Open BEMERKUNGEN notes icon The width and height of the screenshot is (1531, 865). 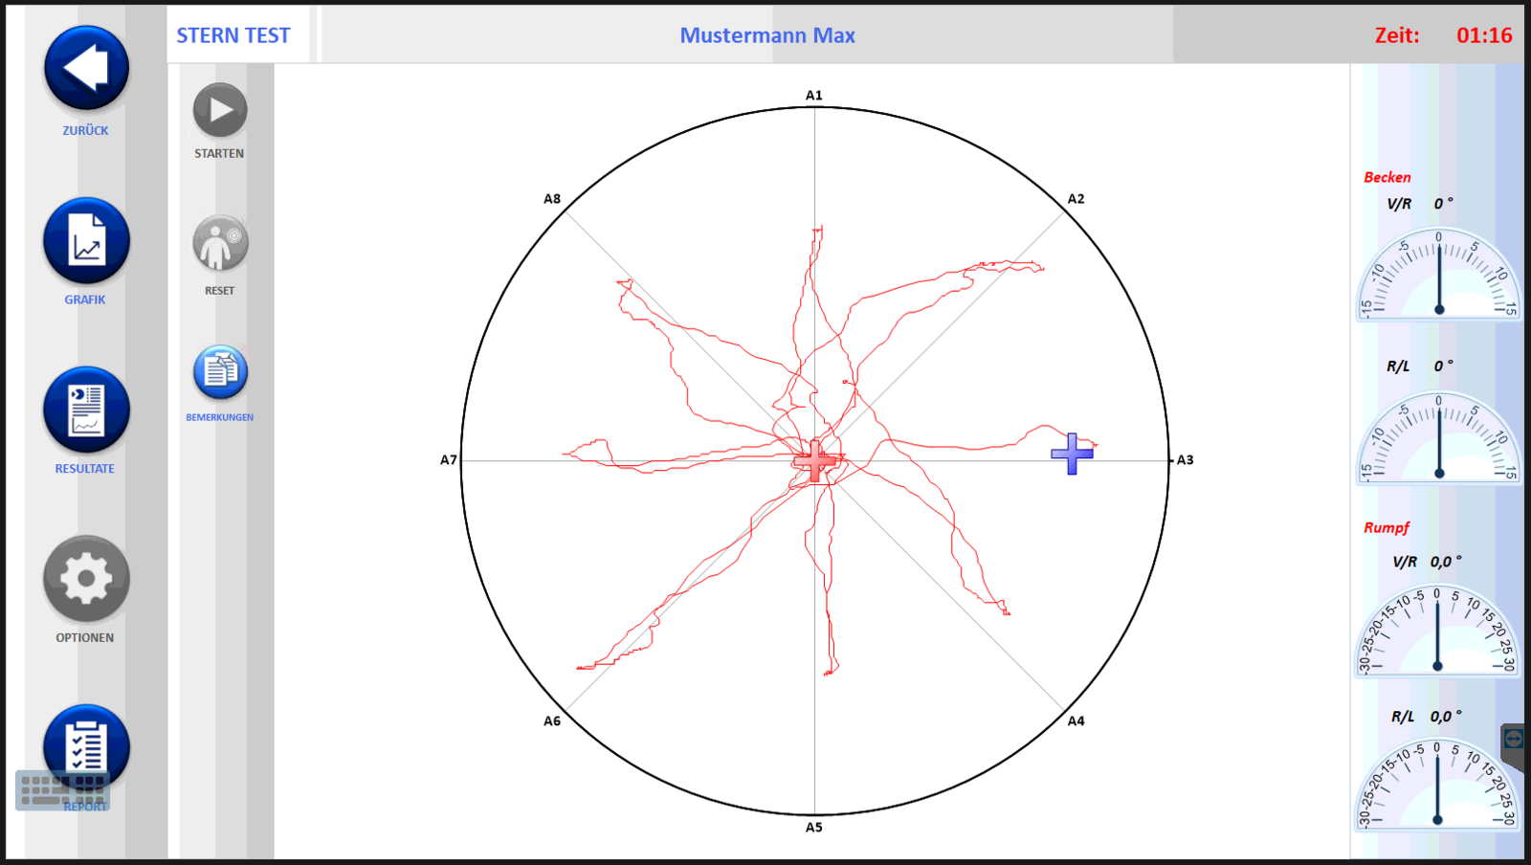point(220,372)
